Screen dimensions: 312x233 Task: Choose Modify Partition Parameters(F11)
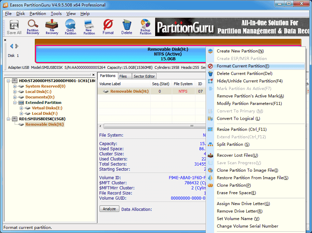coord(256,104)
